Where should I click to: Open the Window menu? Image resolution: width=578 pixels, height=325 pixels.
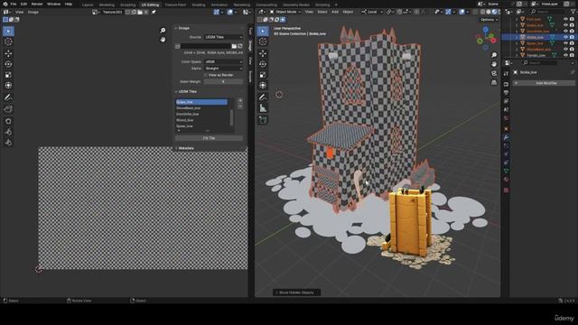point(54,4)
